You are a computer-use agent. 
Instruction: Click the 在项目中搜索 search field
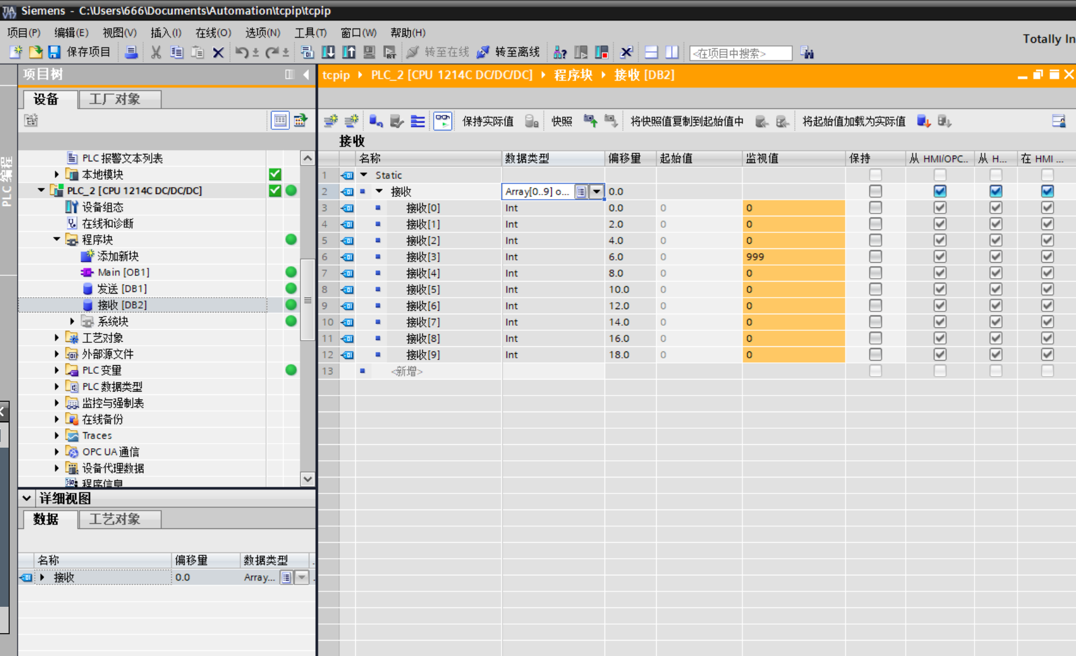click(740, 53)
